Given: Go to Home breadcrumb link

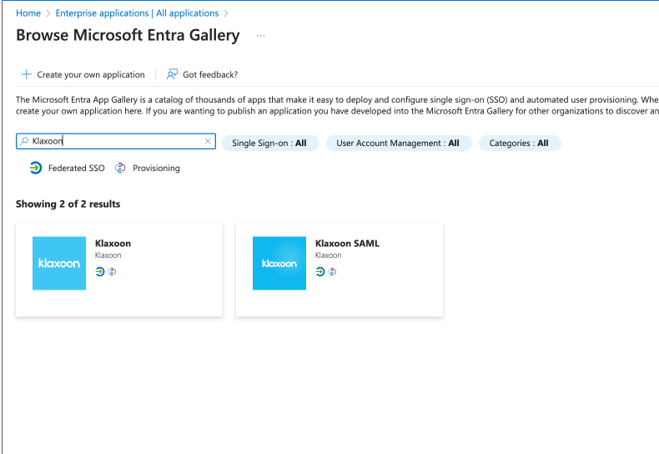Looking at the screenshot, I should (x=28, y=13).
